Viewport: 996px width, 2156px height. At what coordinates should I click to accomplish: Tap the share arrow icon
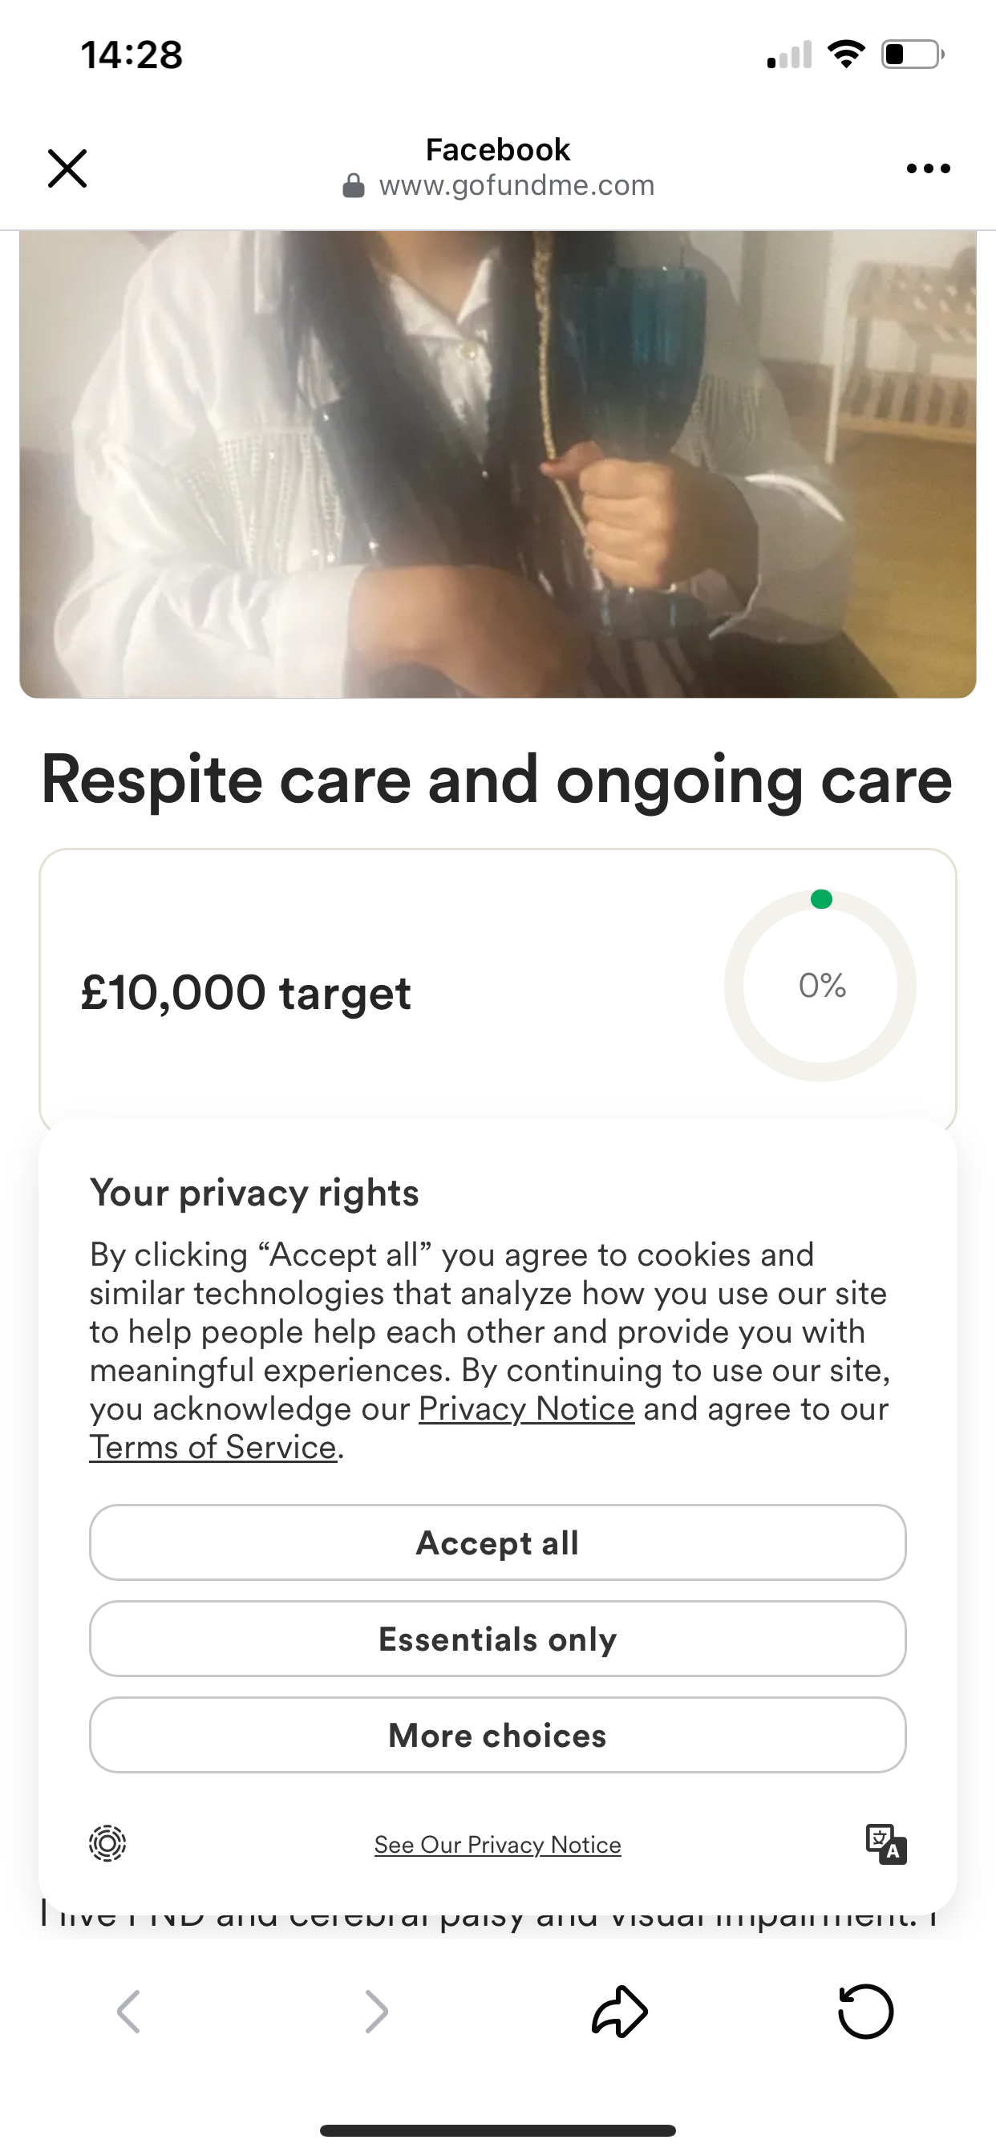click(x=619, y=2011)
